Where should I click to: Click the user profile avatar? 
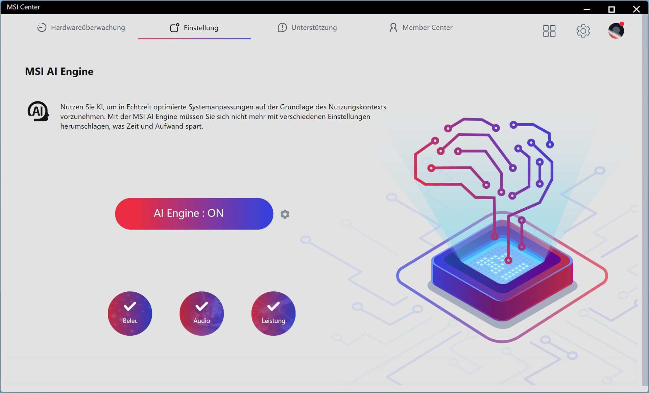coord(616,31)
